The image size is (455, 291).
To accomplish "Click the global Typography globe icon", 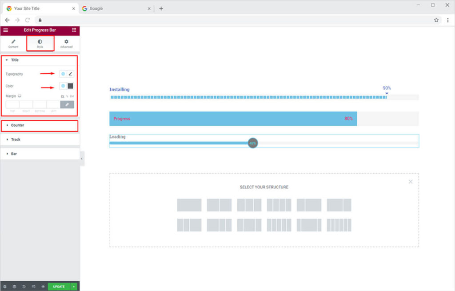I will [63, 74].
